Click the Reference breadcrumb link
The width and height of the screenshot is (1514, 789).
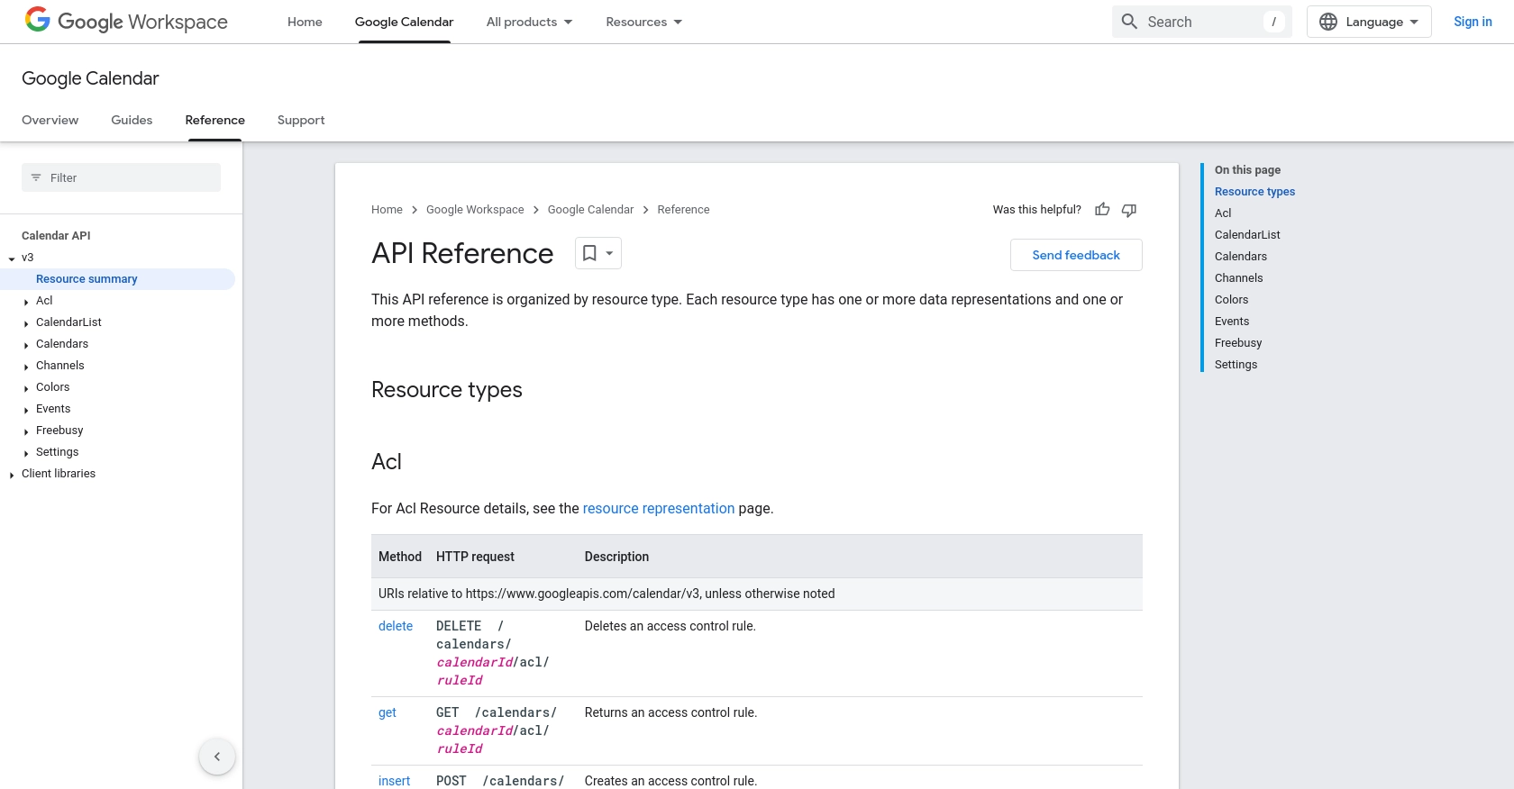(683, 210)
